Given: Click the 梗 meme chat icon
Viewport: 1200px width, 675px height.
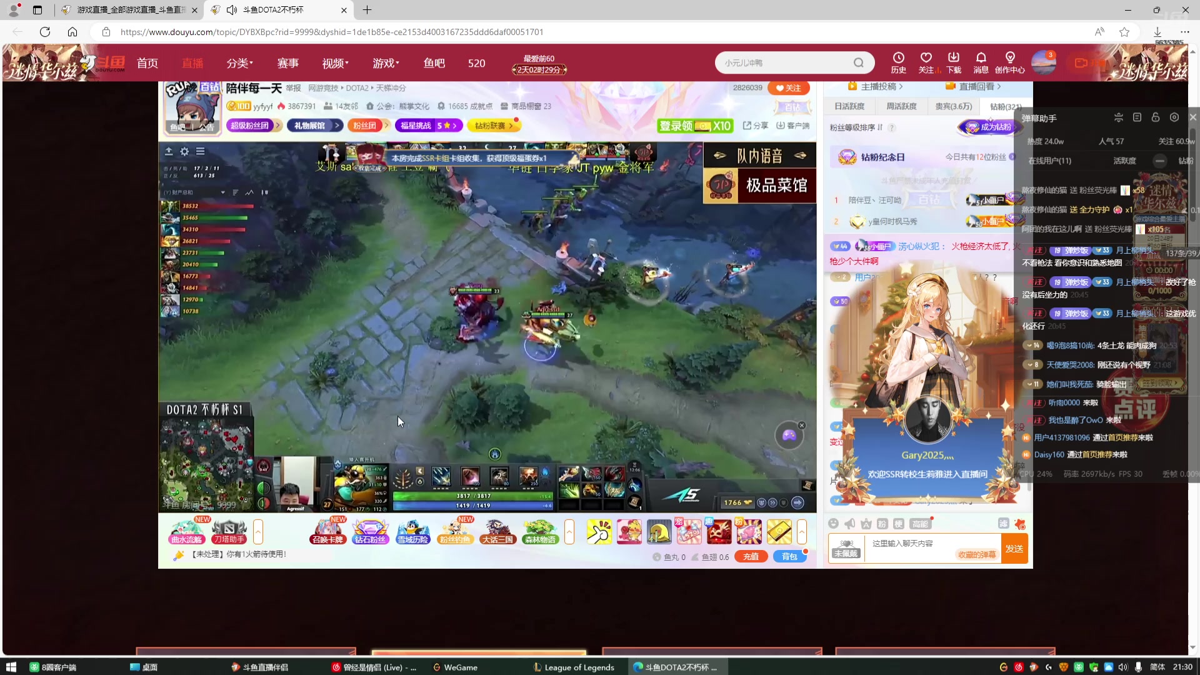Looking at the screenshot, I should (899, 524).
